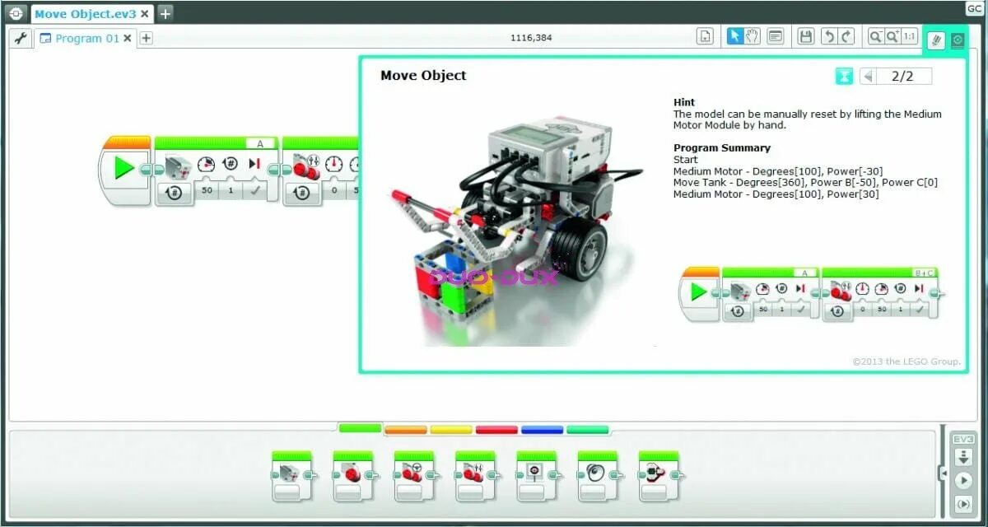Pick the Sound block from palette
The height and width of the screenshot is (527, 988).
[598, 476]
